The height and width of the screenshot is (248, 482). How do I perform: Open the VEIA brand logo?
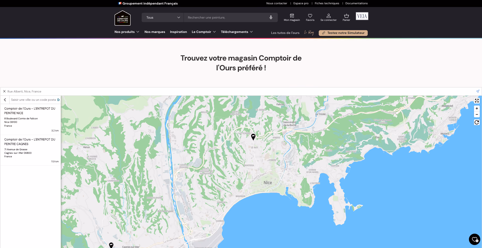click(362, 16)
